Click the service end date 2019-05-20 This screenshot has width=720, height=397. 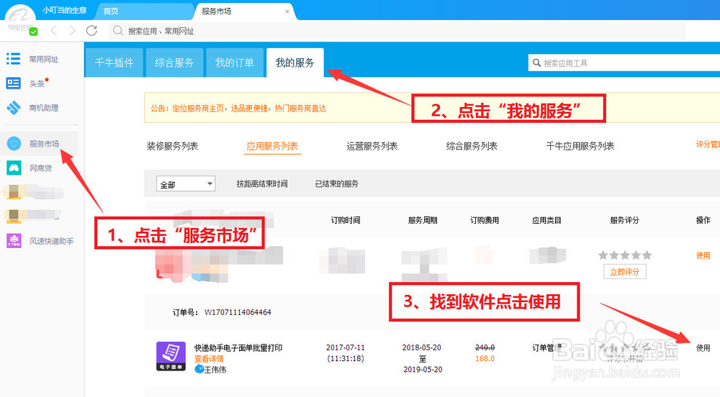click(423, 370)
